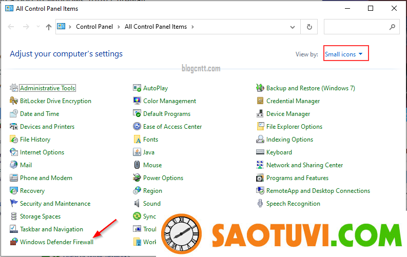Open Administrative Tools link
The height and width of the screenshot is (257, 407).
point(48,88)
